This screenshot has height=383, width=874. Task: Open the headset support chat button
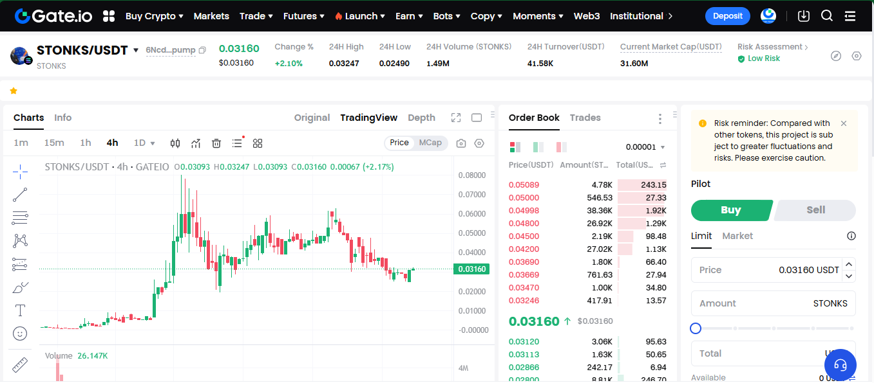pyautogui.click(x=841, y=366)
